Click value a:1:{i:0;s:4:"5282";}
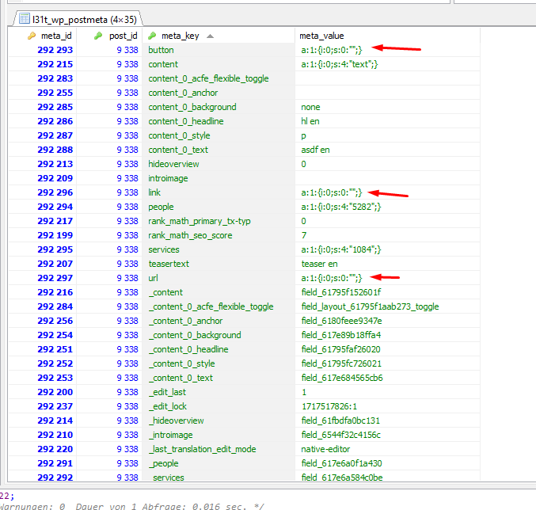536x510 pixels. (x=387, y=207)
